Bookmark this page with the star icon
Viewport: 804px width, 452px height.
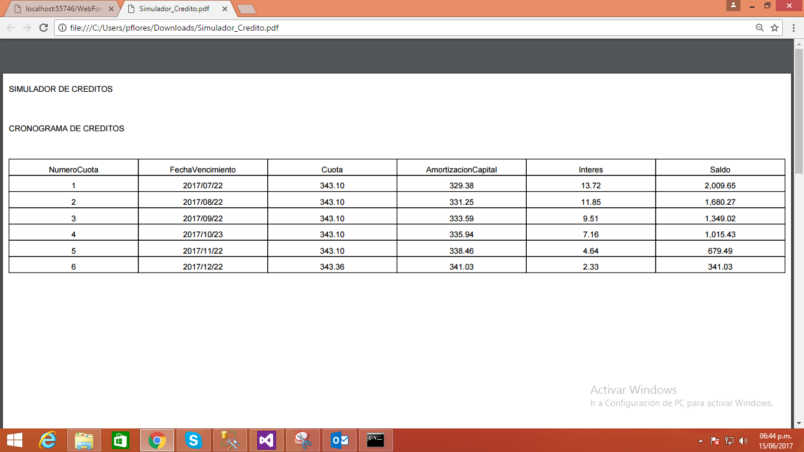(x=775, y=28)
